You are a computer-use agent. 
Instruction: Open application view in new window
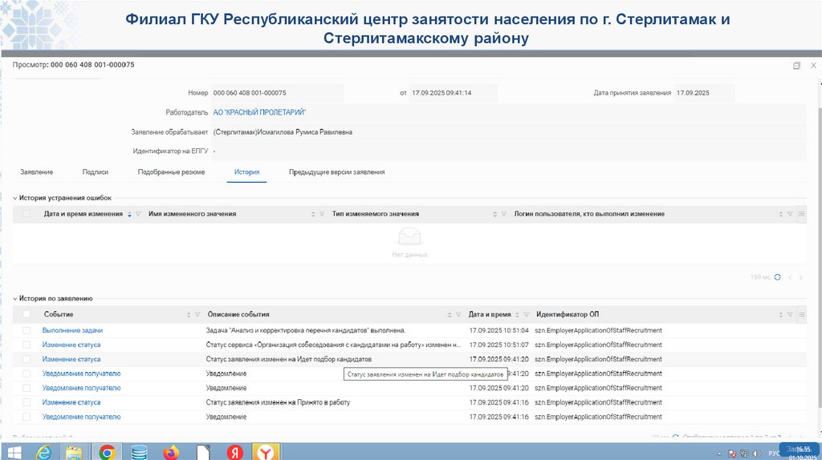point(797,66)
